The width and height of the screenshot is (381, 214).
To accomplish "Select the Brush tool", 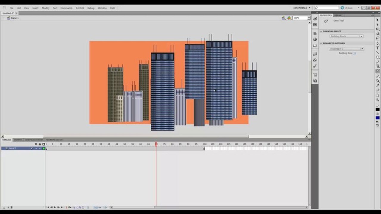I will [377, 66].
